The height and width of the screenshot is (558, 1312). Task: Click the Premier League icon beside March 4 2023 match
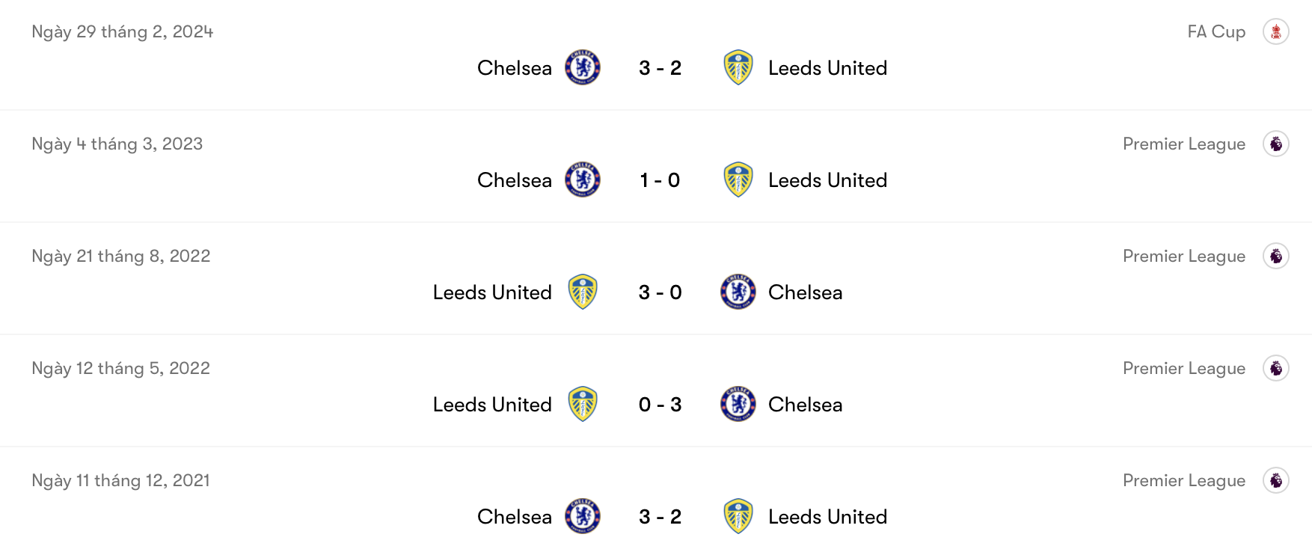(x=1275, y=144)
